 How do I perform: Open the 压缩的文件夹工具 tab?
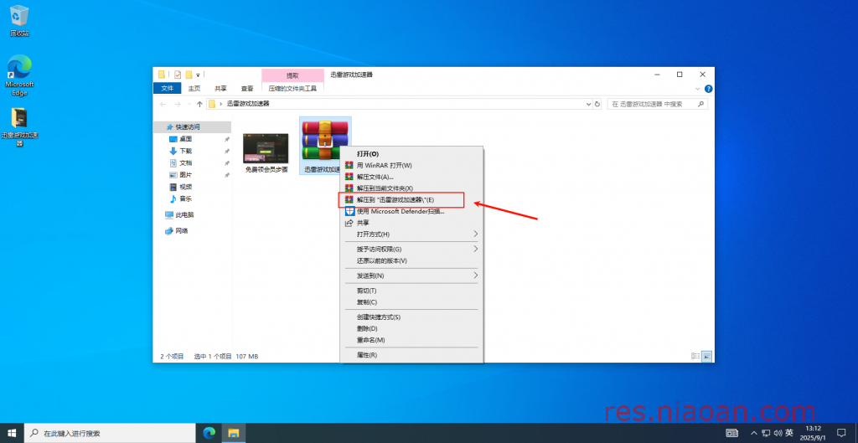292,88
